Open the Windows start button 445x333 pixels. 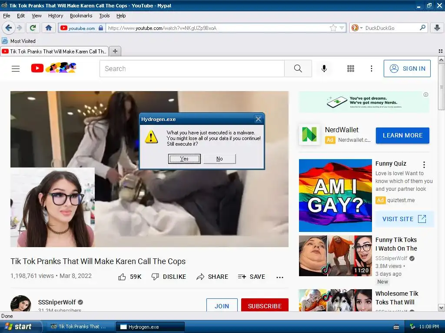click(21, 326)
